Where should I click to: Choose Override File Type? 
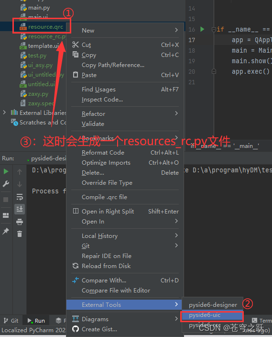(125, 183)
